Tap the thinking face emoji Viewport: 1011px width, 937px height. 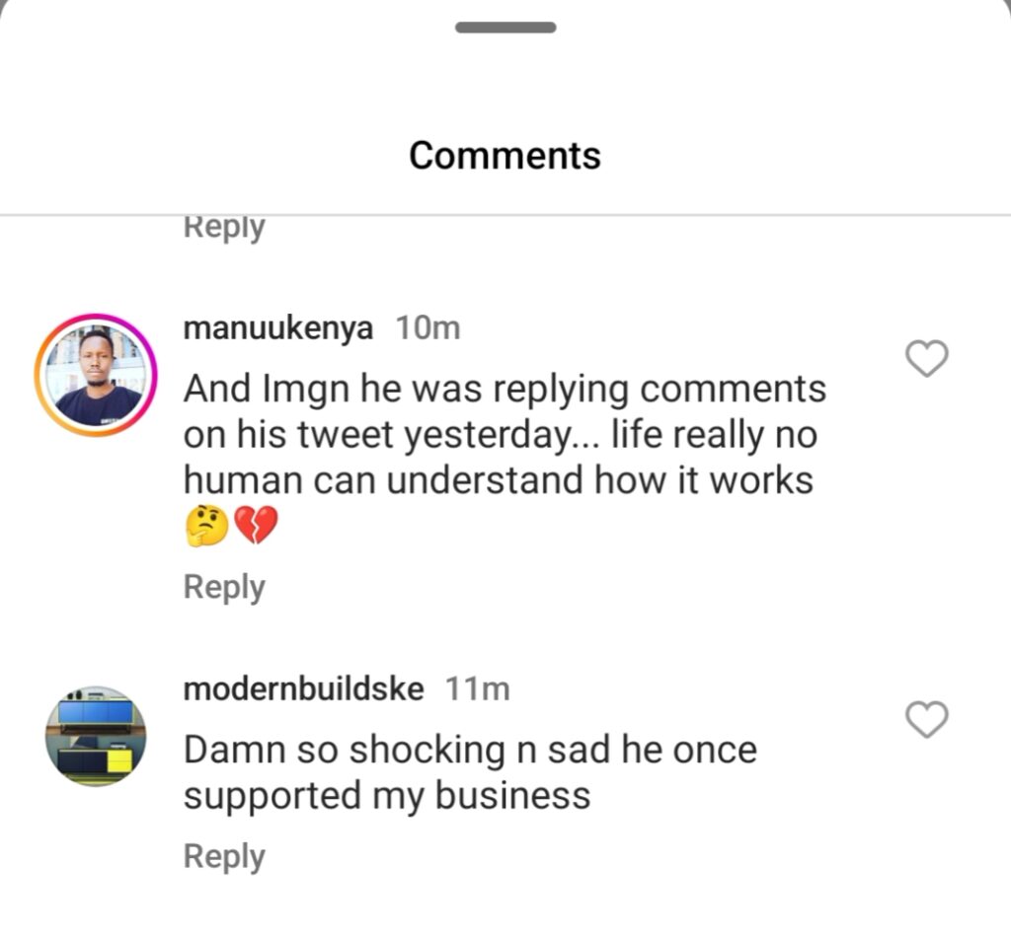[206, 527]
